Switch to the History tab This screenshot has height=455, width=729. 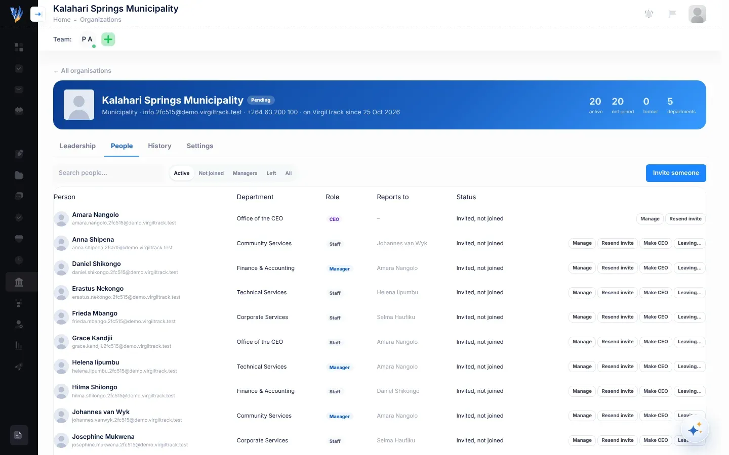[159, 146]
